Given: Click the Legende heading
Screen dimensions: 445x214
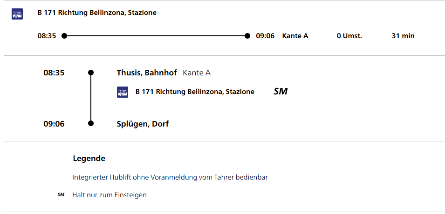Looking at the screenshot, I should (89, 158).
